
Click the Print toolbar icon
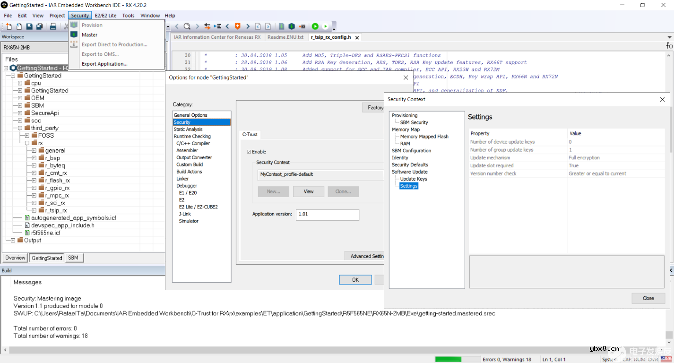53,26
